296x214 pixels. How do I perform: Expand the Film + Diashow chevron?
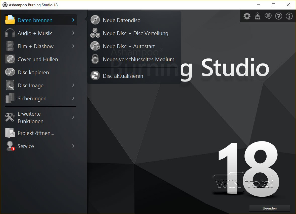coord(73,46)
